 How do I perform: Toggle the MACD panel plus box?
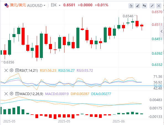click(x=17, y=94)
